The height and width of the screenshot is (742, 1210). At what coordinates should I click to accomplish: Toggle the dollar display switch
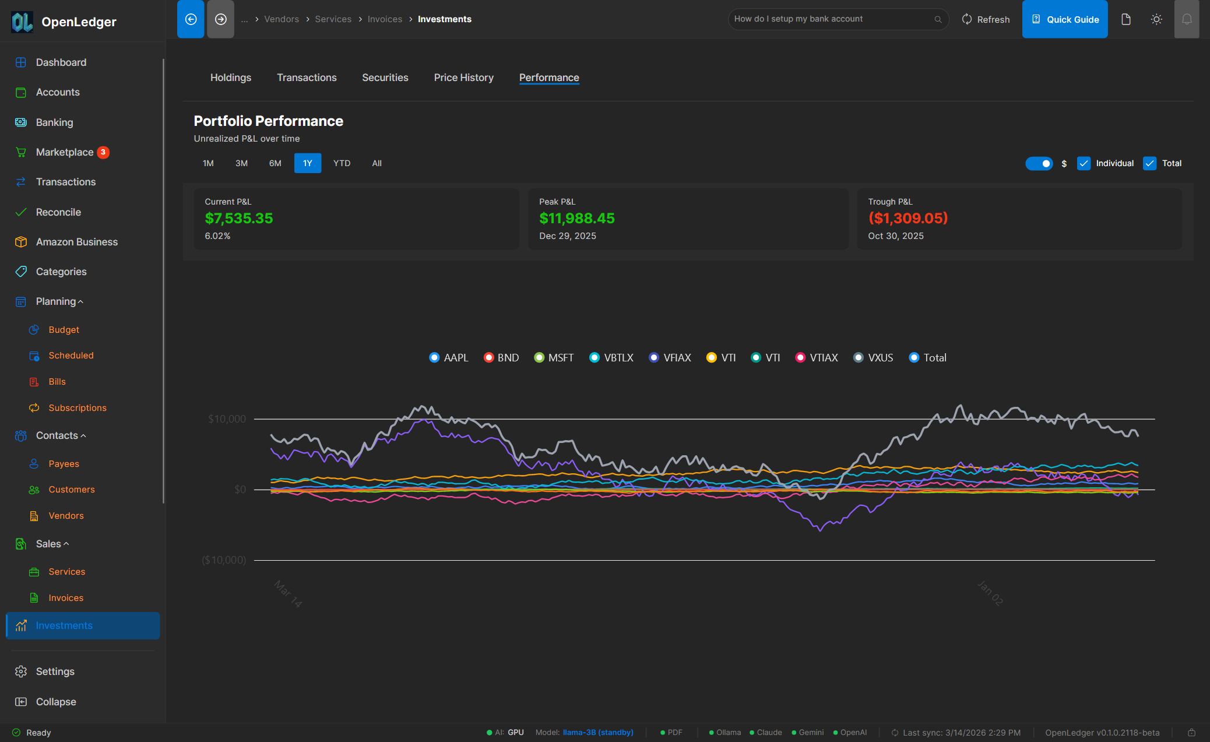(1039, 163)
